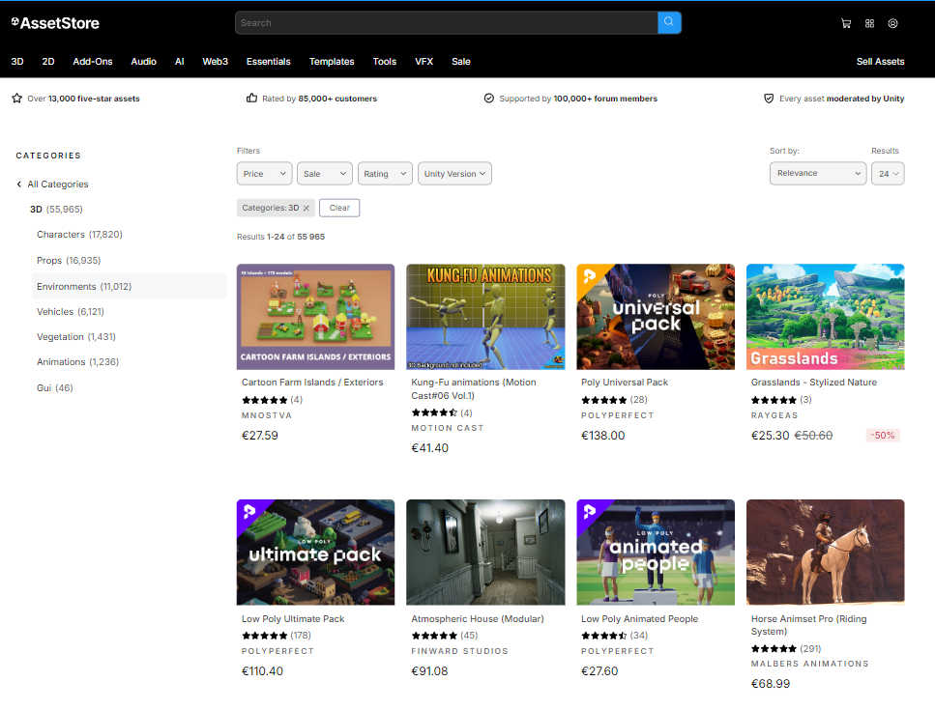Open the Unity Version filter dropdown
This screenshot has height=710, width=935.
pyautogui.click(x=454, y=174)
